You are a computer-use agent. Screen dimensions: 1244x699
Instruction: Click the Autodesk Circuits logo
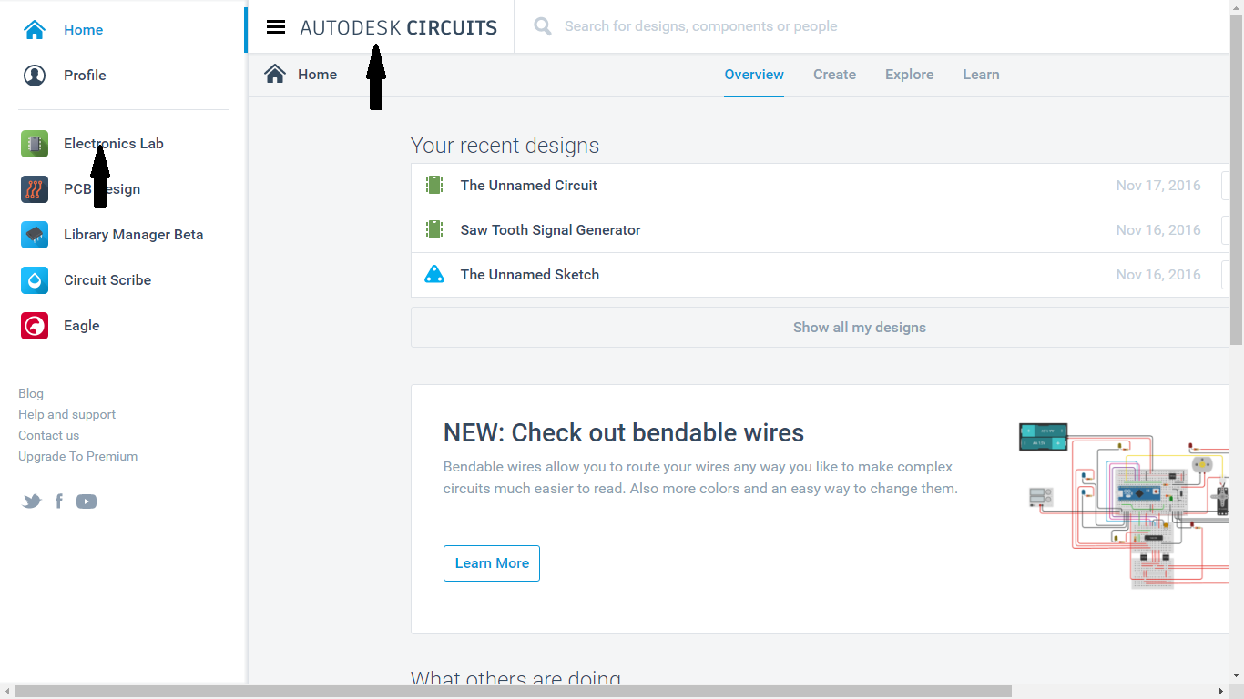click(x=398, y=27)
